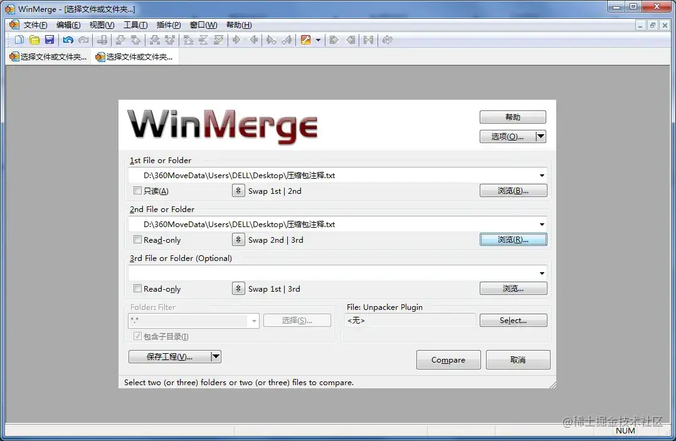Click the Undo toolbar icon
676x441 pixels.
[68, 40]
